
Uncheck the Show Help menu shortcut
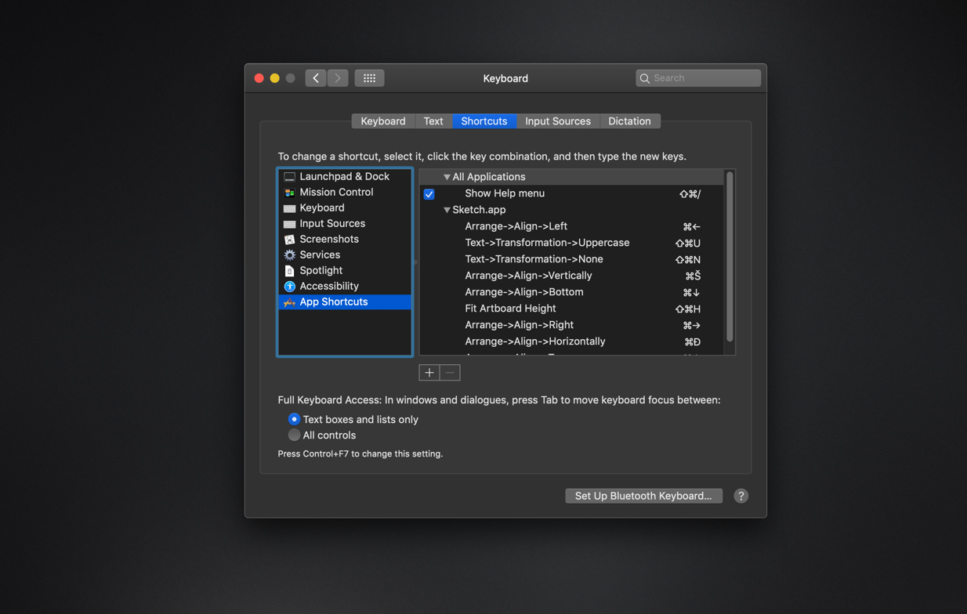pyautogui.click(x=429, y=193)
